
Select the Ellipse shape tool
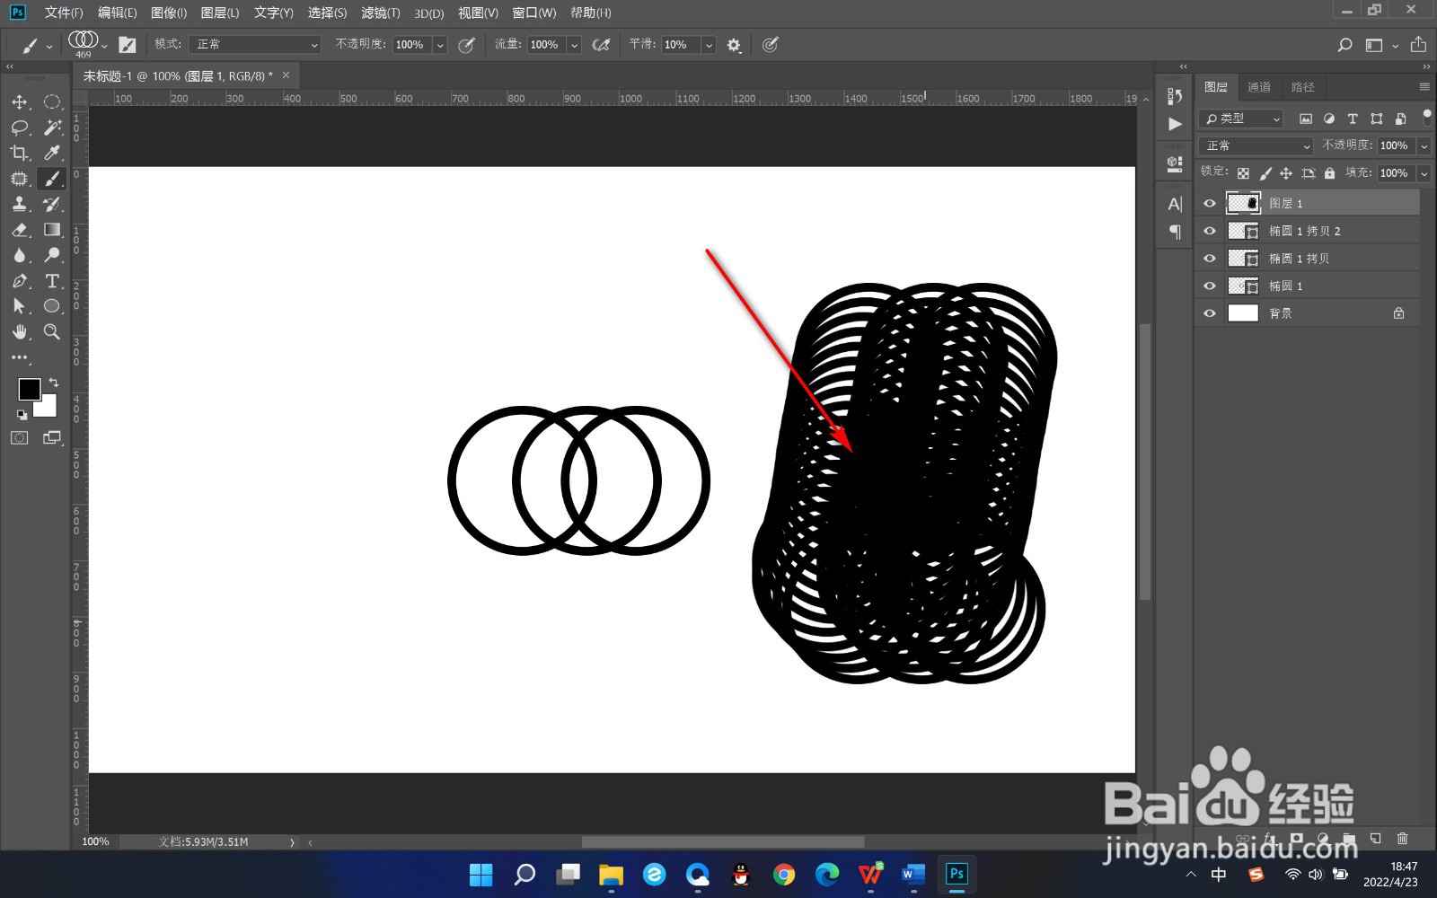52,306
